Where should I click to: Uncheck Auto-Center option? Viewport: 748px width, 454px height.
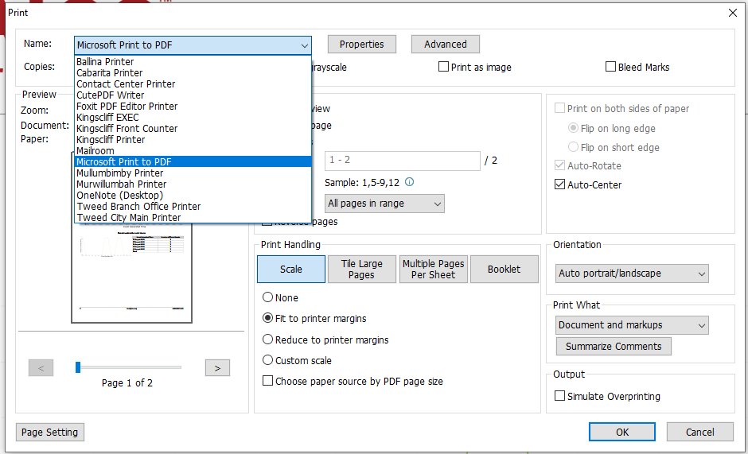point(560,184)
